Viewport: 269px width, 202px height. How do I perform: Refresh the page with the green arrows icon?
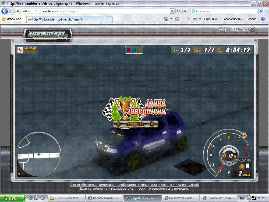click(x=178, y=11)
